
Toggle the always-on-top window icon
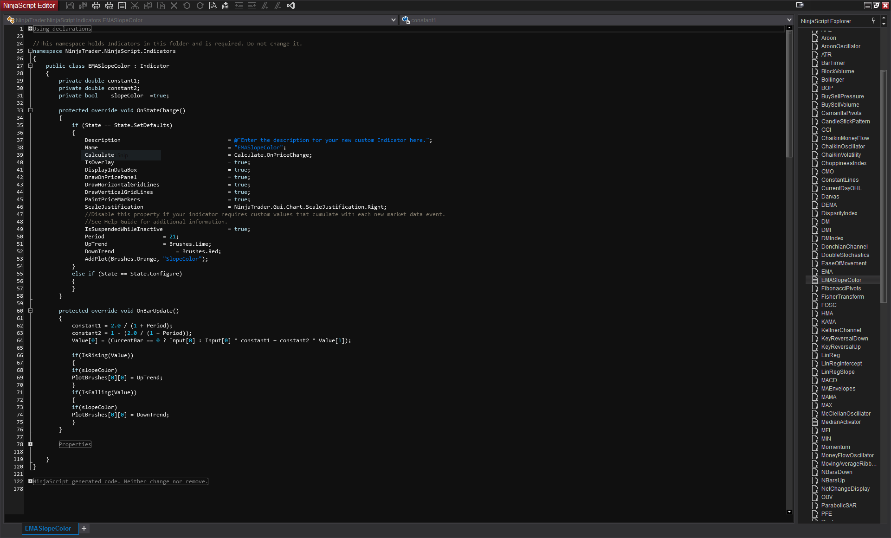800,5
